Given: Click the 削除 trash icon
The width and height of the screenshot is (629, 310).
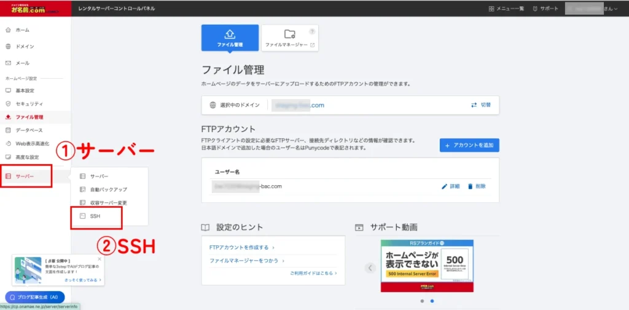Looking at the screenshot, I should [x=471, y=186].
